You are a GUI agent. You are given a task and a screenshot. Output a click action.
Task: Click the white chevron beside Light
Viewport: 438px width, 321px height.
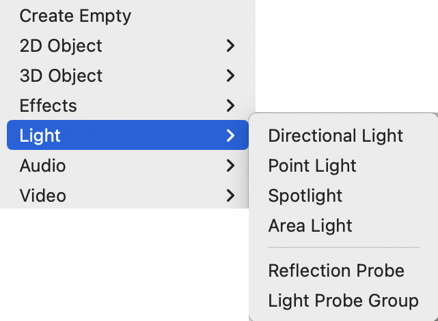(x=230, y=136)
